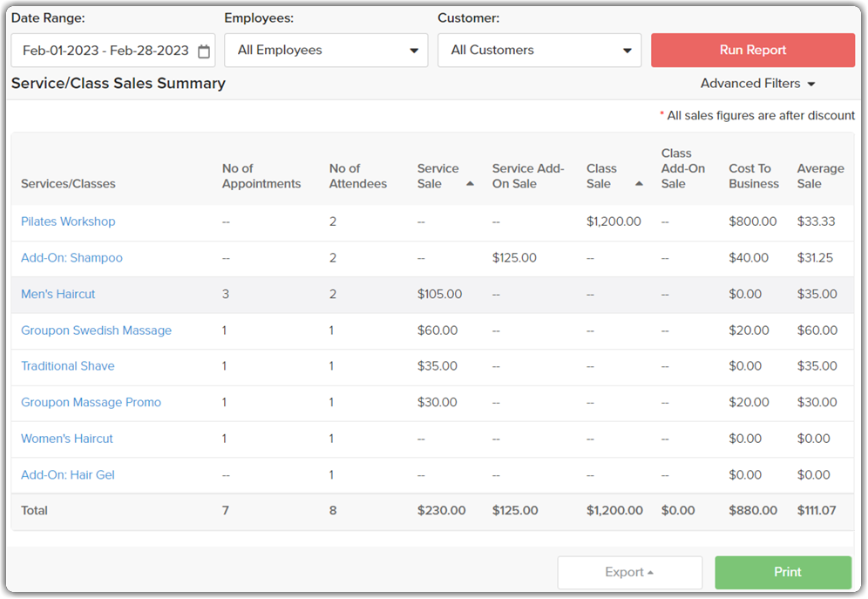Image resolution: width=868 pixels, height=599 pixels.
Task: Open Groupon Swedish Massage details
Action: click(96, 330)
